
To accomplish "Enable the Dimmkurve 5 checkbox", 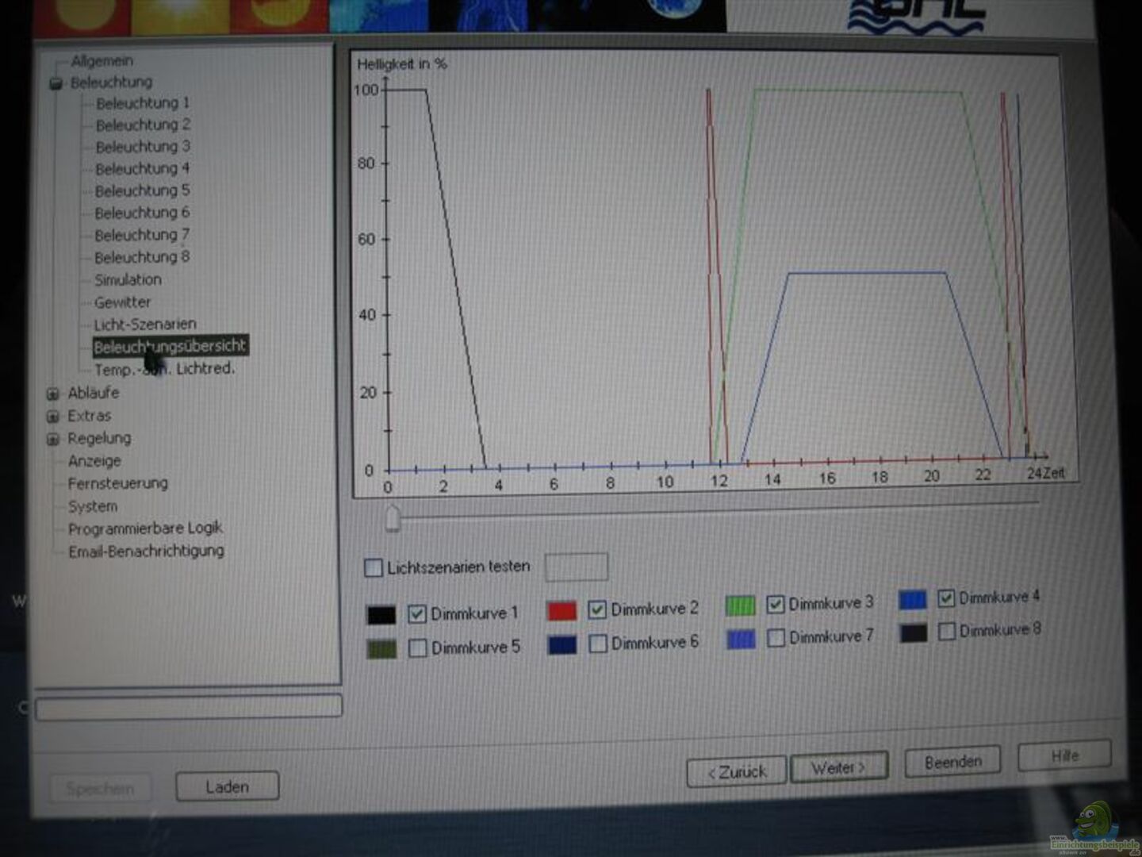I will [x=417, y=648].
